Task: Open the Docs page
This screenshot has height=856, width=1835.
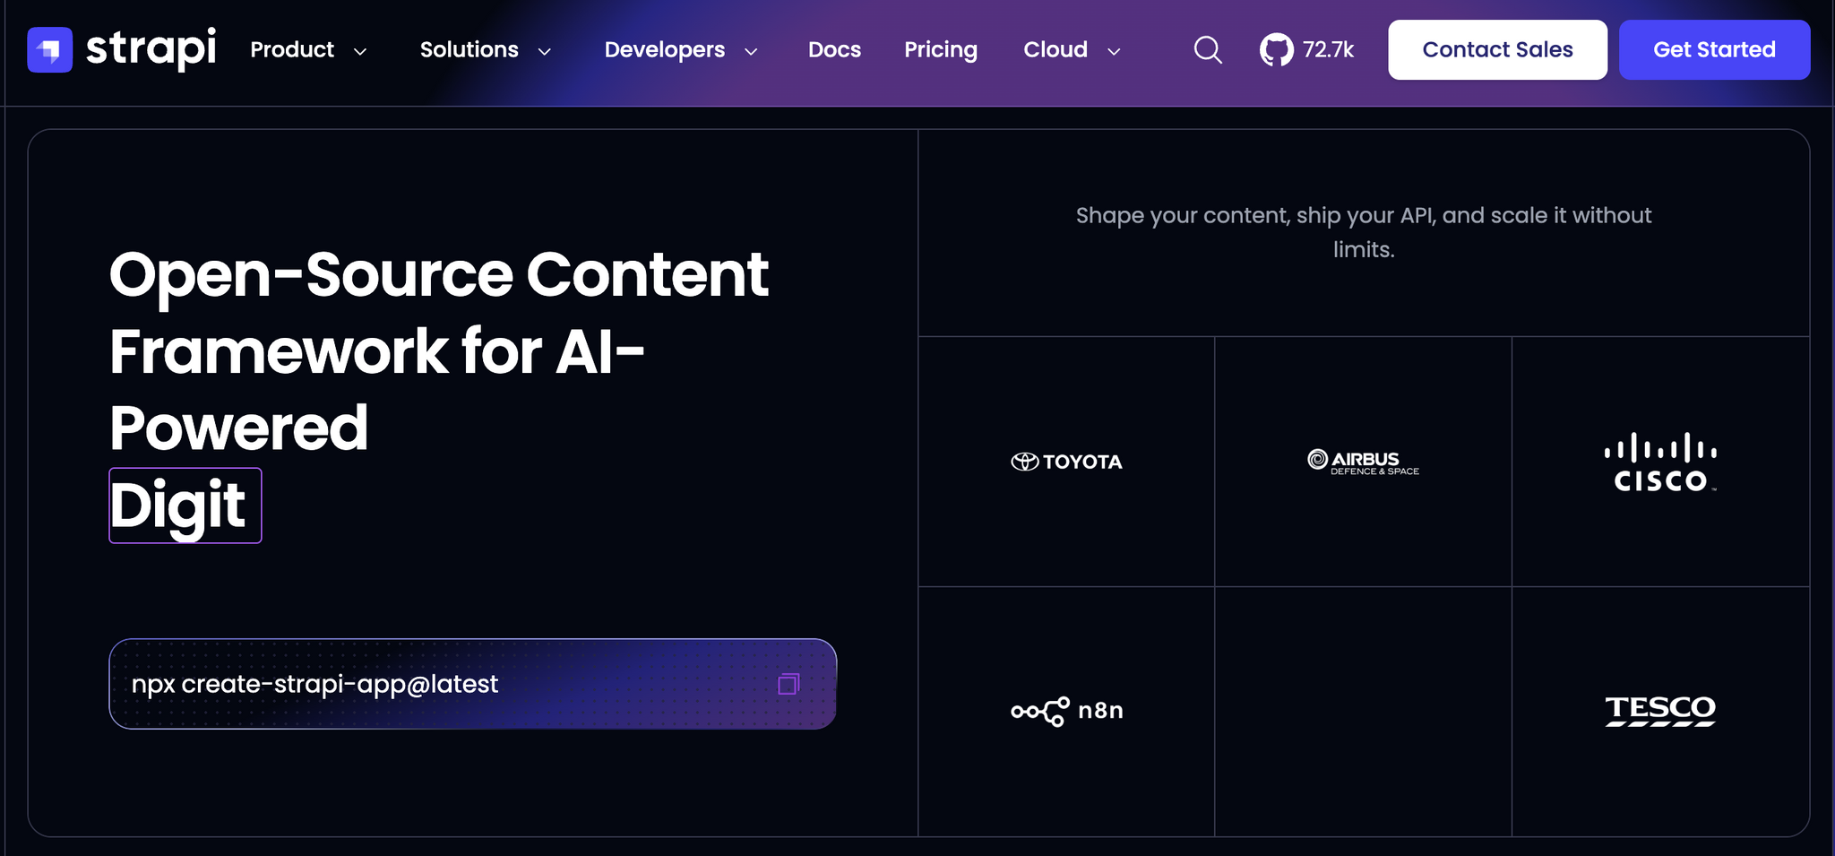Action: pos(834,50)
